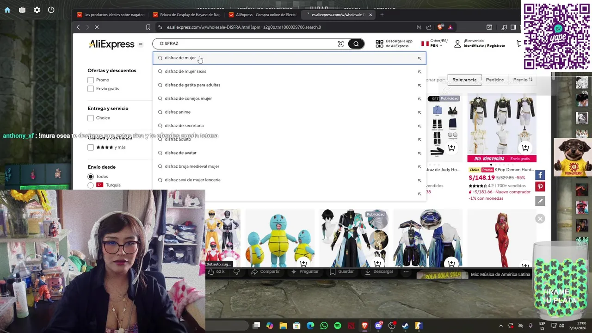The image size is (592, 333).
Task: Click the Descargar button under video
Action: [379, 271]
